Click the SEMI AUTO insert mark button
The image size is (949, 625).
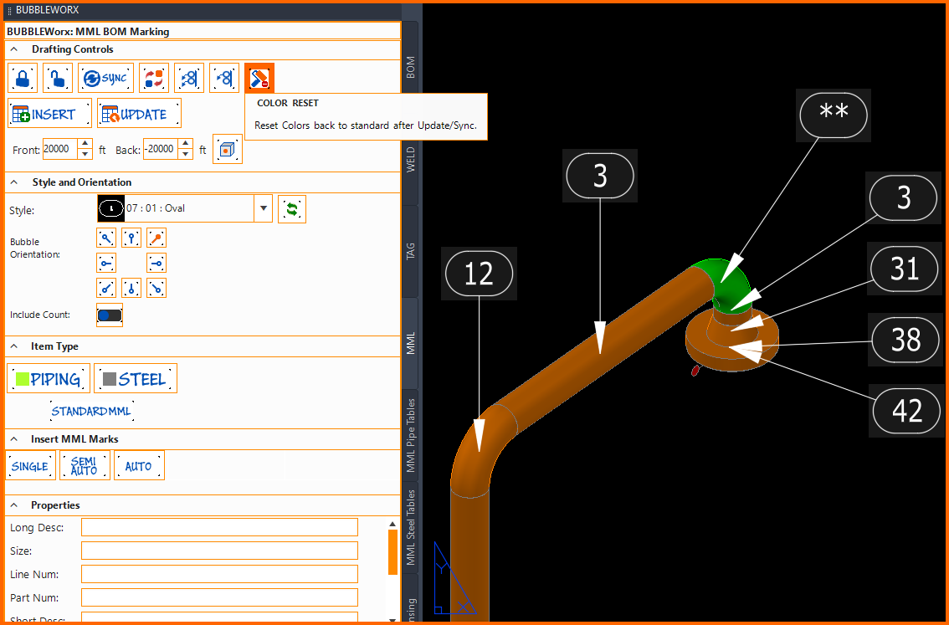pos(85,466)
